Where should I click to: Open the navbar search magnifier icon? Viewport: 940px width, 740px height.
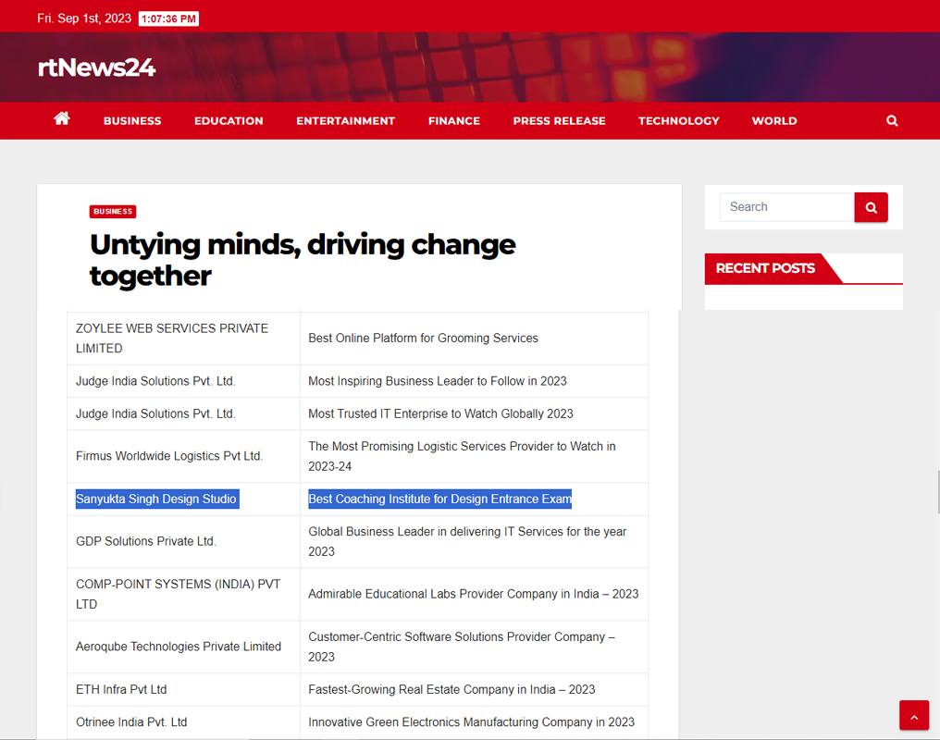pyautogui.click(x=892, y=121)
